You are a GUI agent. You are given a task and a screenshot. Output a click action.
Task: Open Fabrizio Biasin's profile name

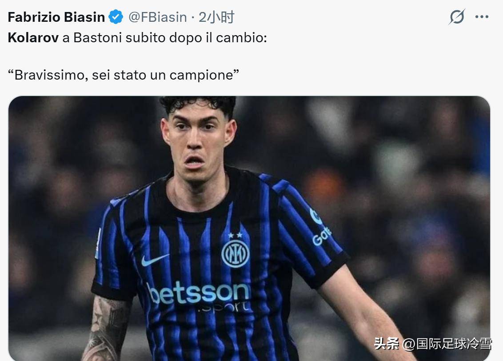56,17
